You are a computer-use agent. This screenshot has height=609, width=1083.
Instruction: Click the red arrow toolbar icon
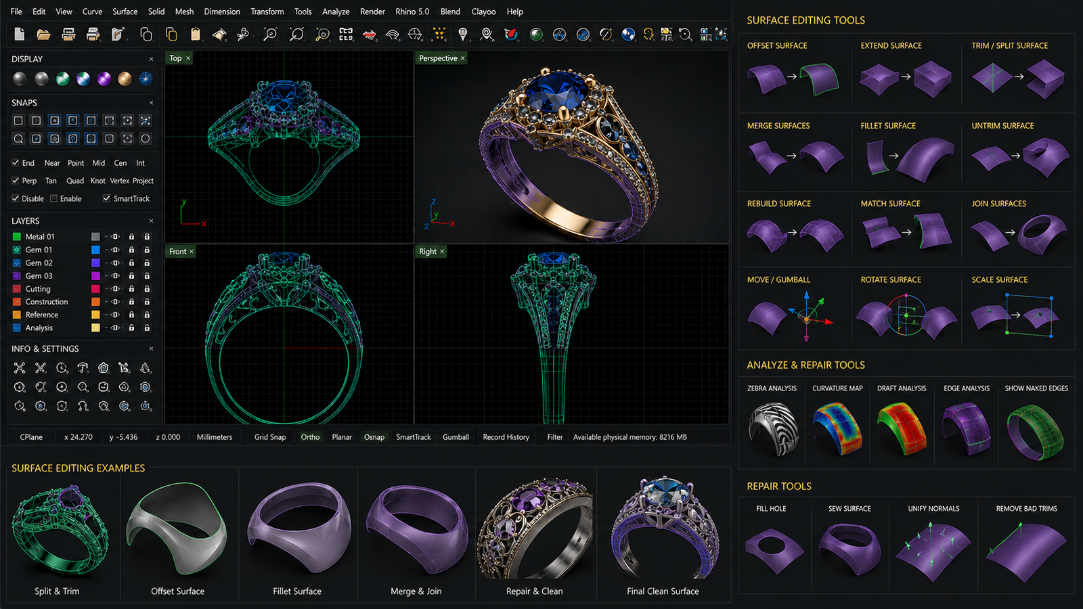click(x=370, y=34)
